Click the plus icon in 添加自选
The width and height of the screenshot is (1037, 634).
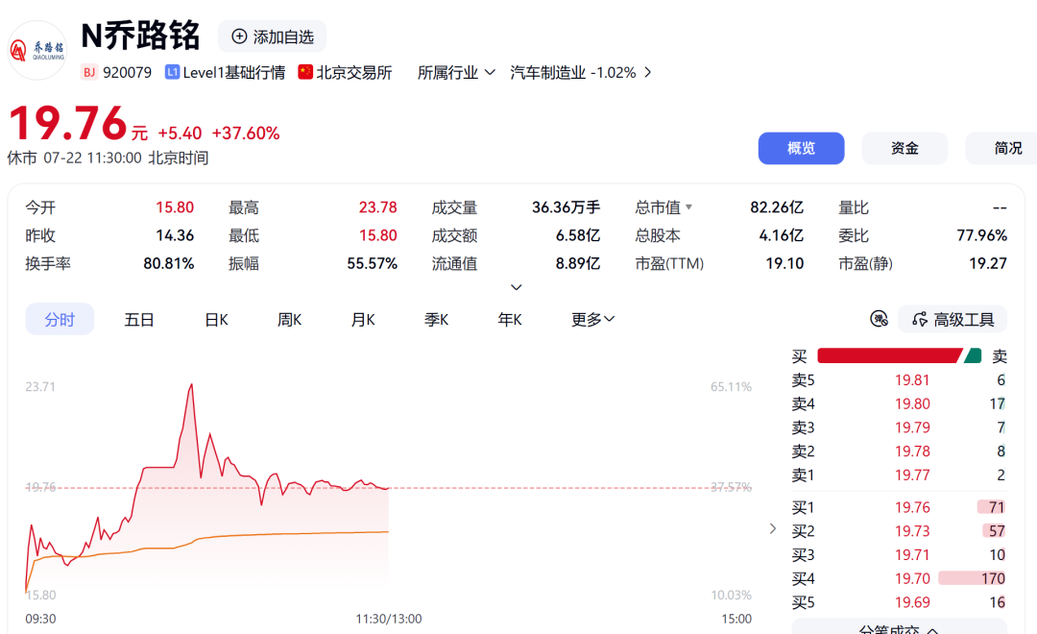pos(239,37)
